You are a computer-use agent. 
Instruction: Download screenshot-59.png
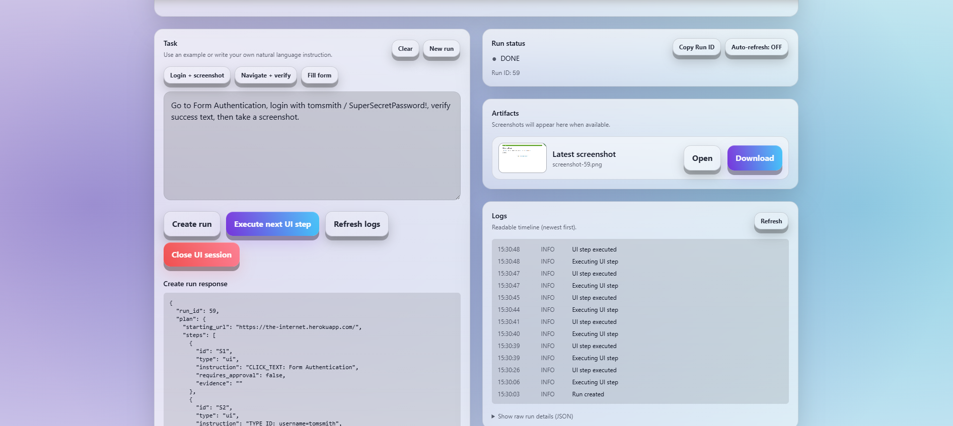tap(755, 158)
